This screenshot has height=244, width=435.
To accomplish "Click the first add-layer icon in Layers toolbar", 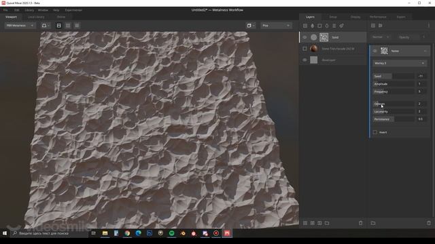I will tap(305, 26).
